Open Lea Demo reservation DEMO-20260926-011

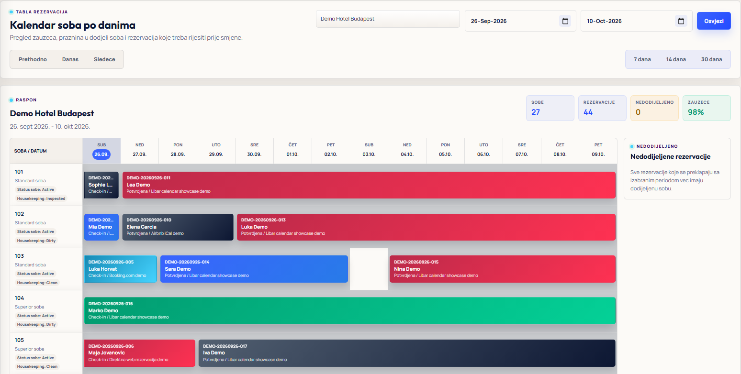(x=369, y=185)
